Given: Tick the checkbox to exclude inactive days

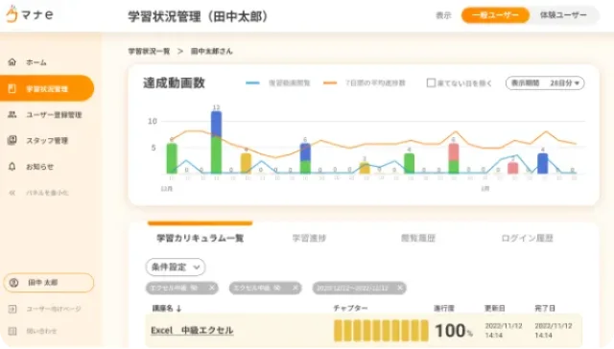Looking at the screenshot, I should (x=431, y=83).
